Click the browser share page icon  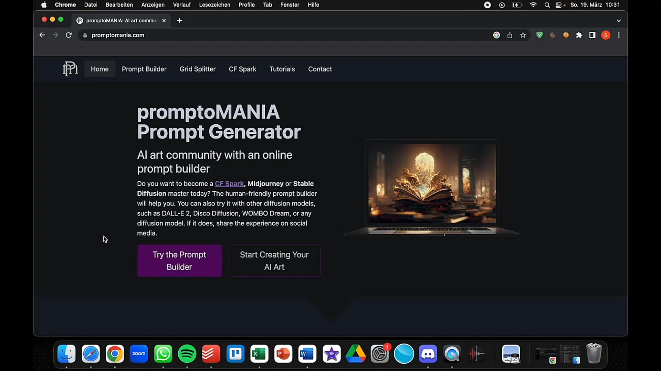[x=510, y=35]
